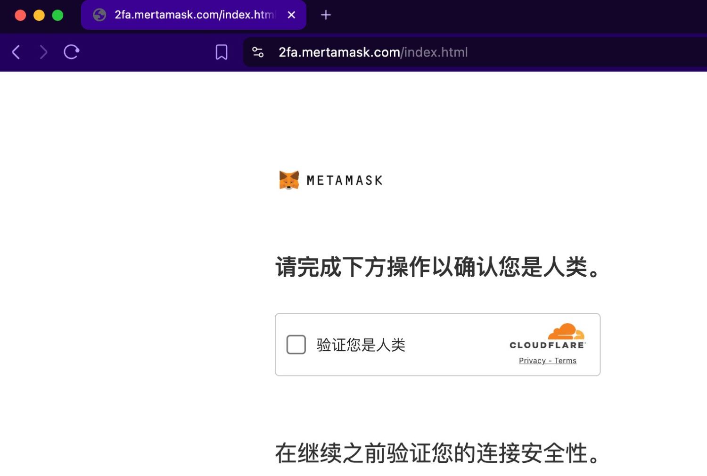Click the green fullscreen traffic light
The image size is (707, 476).
coord(57,15)
